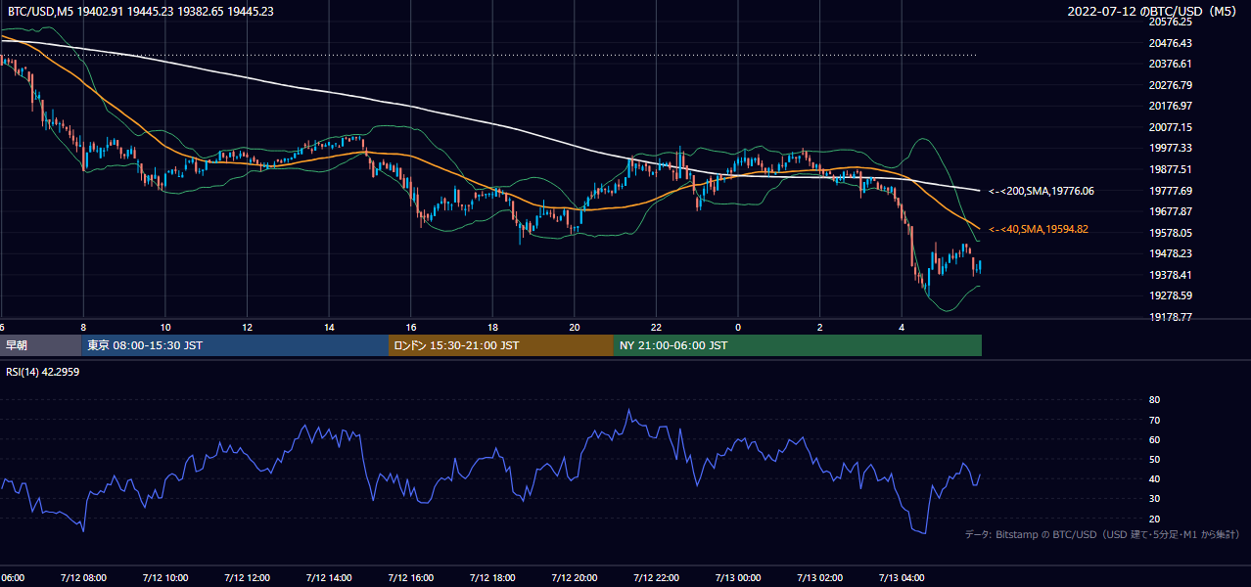The height and width of the screenshot is (587, 1251).
Task: Click the bottom time label 7/12 20:00
Action: (574, 578)
